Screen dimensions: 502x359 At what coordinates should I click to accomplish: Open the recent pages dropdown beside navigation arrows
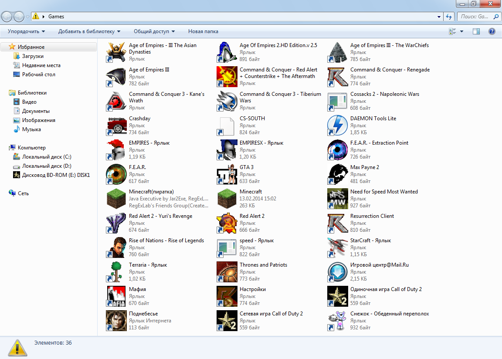pos(27,17)
